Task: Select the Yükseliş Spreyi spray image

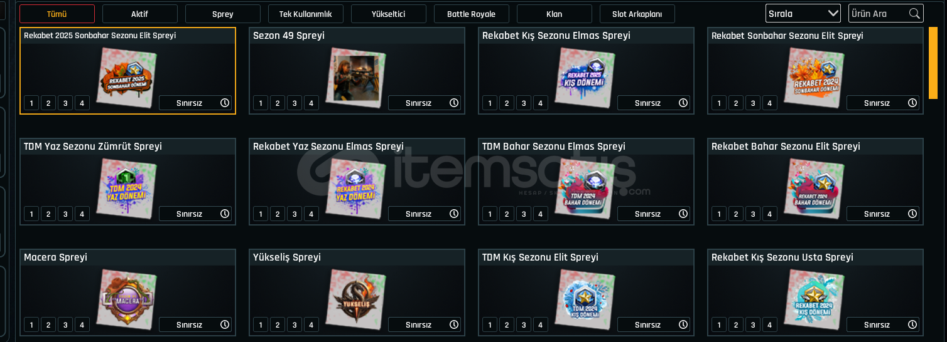Action: pyautogui.click(x=357, y=297)
